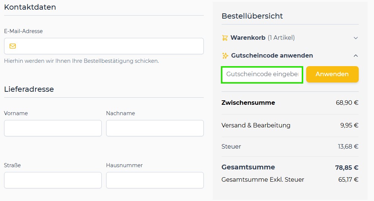Select the Vorname text field
Viewport: 374px width, 201px height.
pos(53,128)
